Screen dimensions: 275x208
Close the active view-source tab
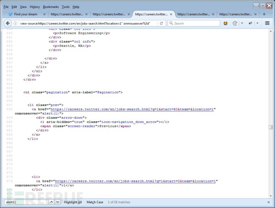(171, 14)
